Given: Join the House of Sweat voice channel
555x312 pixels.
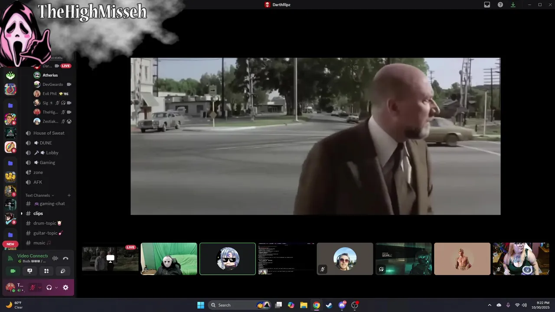Looking at the screenshot, I should point(49,133).
